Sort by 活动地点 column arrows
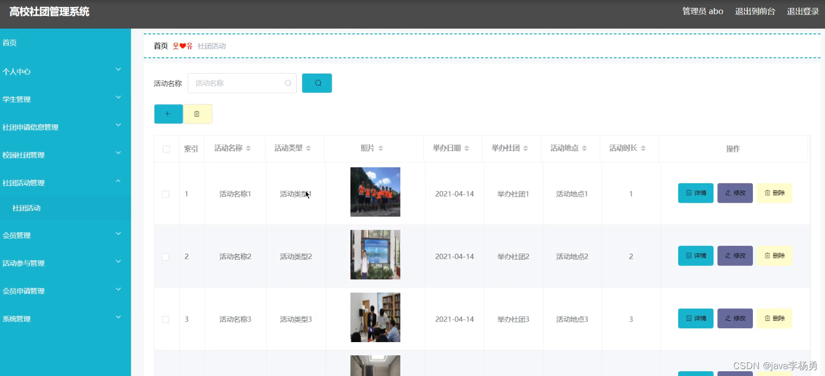The width and height of the screenshot is (825, 376). click(x=584, y=148)
